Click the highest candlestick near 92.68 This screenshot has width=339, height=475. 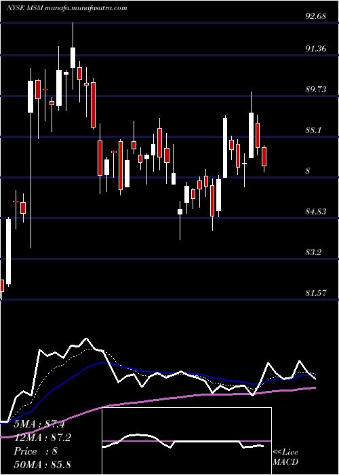73,57
